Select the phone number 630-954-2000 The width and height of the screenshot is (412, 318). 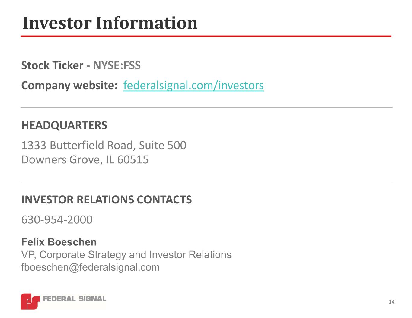click(x=57, y=220)
